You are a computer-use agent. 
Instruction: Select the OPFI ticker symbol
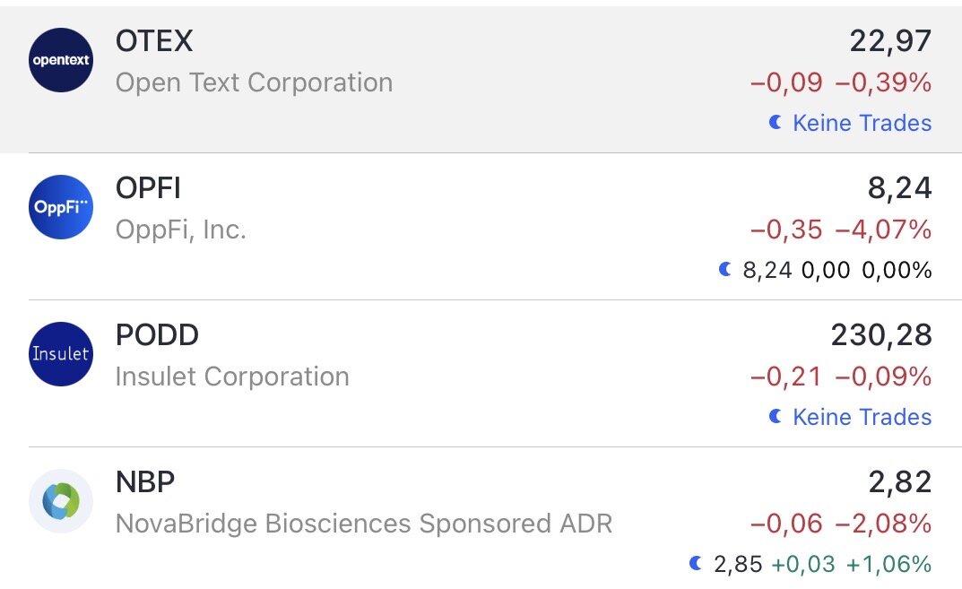148,188
